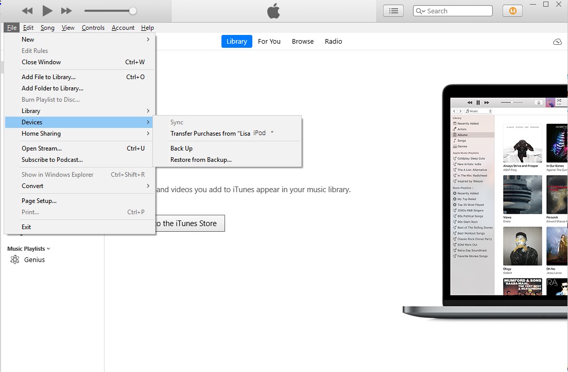Image resolution: width=568 pixels, height=372 pixels.
Task: Switch to the For You tab
Action: point(269,41)
